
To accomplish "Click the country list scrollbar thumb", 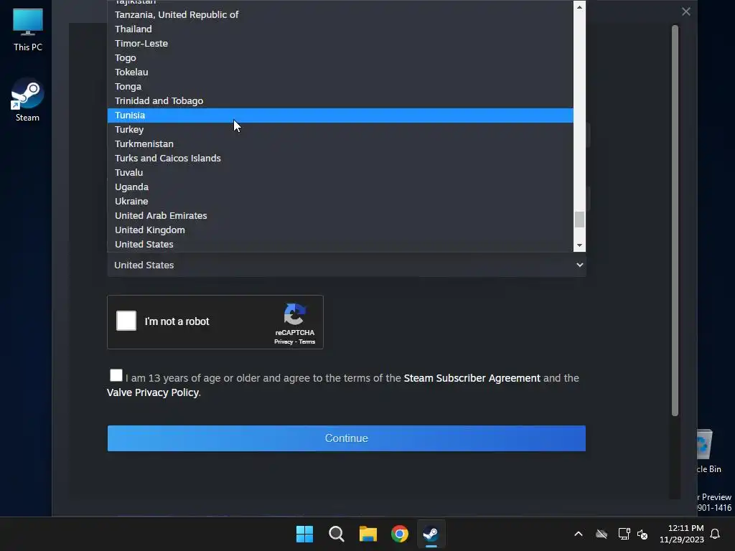I will pos(579,220).
